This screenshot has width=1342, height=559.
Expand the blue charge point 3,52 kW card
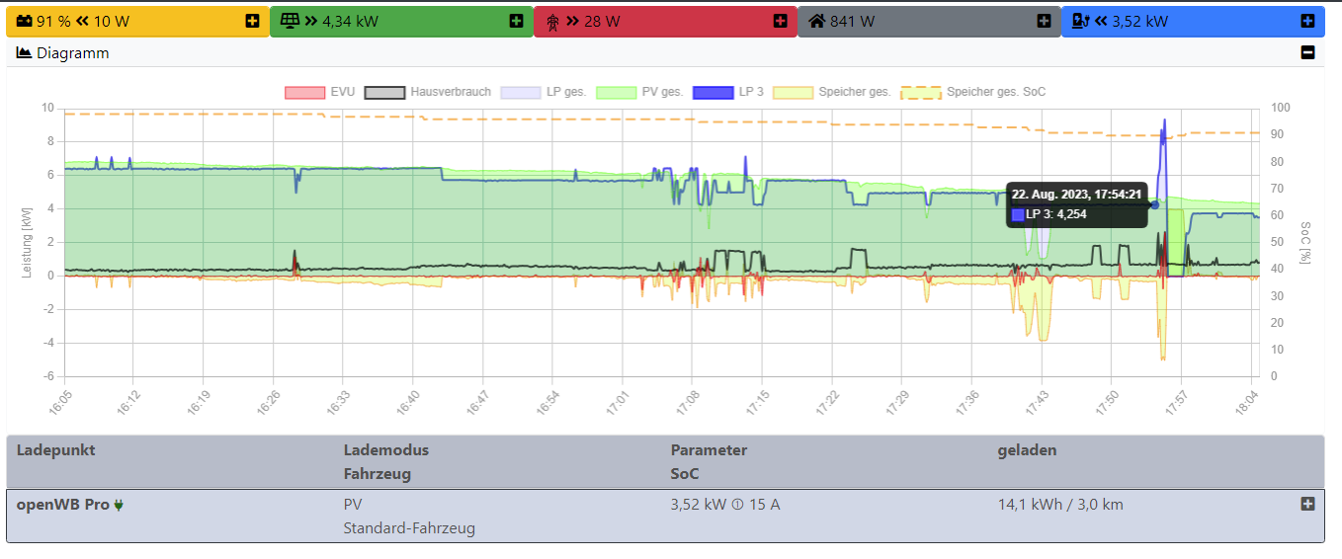(x=1307, y=21)
